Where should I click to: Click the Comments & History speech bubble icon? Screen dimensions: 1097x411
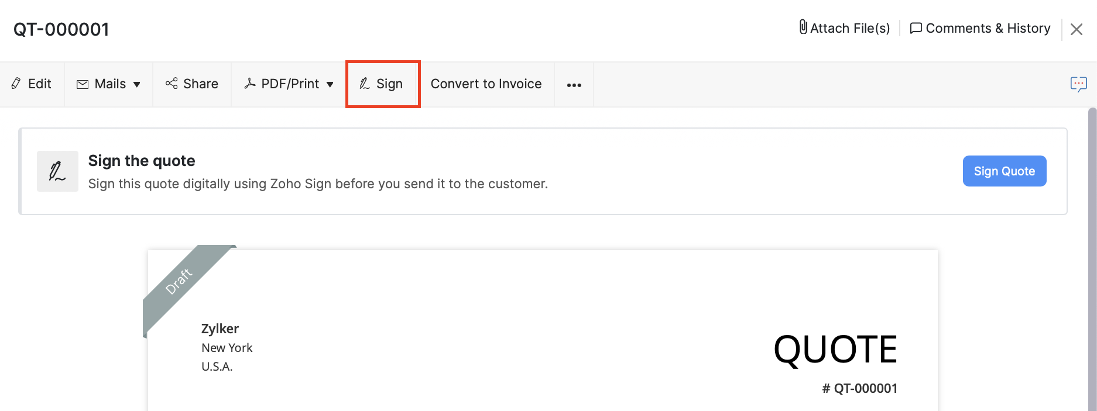916,28
